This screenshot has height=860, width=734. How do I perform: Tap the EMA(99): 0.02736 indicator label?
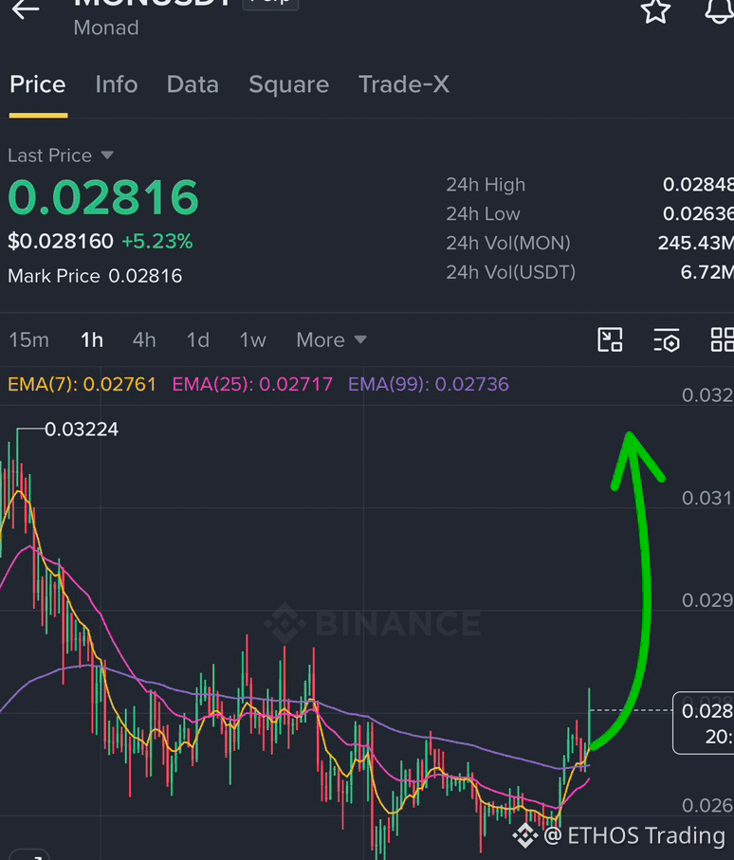(429, 384)
